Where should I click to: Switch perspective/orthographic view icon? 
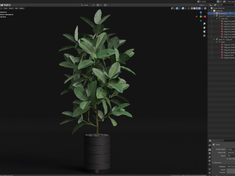204,36
